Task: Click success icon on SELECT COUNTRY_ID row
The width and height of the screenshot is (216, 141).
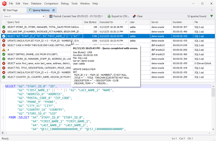Action: [4, 77]
